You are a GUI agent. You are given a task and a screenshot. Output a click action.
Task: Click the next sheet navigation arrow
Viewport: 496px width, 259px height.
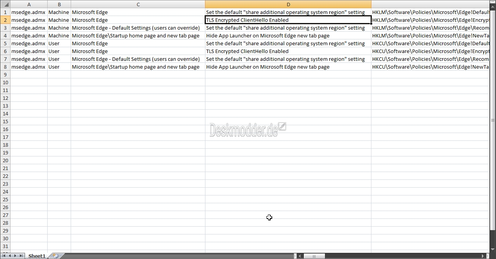coord(15,256)
